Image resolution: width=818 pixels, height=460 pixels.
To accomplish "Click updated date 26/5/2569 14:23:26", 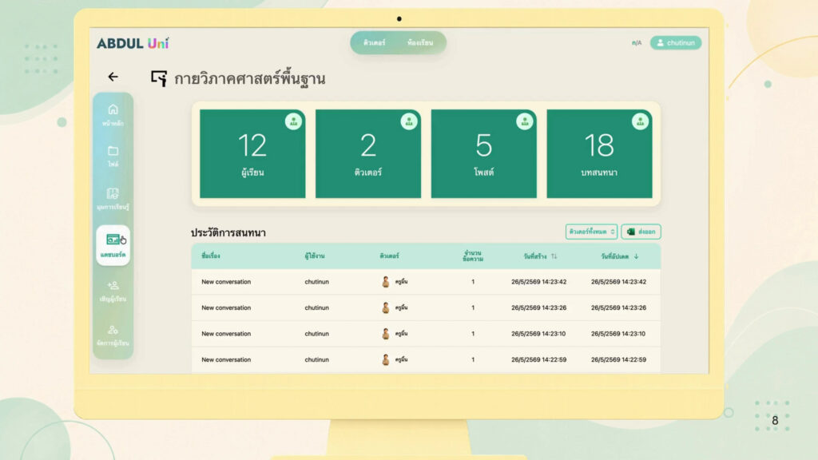I will (x=619, y=307).
